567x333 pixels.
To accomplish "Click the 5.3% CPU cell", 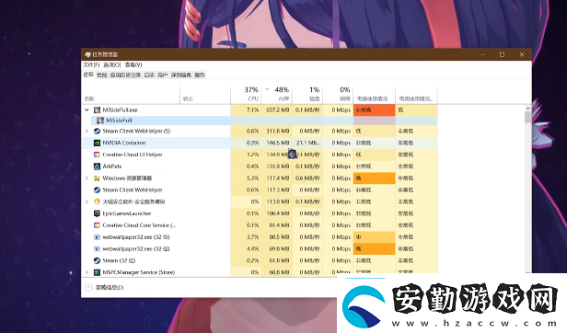I will click(246, 178).
